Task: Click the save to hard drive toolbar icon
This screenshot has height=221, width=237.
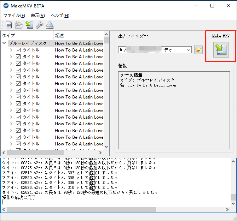Action: coord(29,25)
